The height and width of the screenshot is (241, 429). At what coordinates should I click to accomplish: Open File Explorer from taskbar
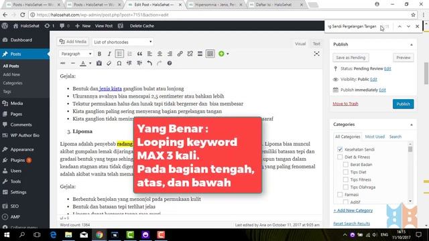[68, 235]
